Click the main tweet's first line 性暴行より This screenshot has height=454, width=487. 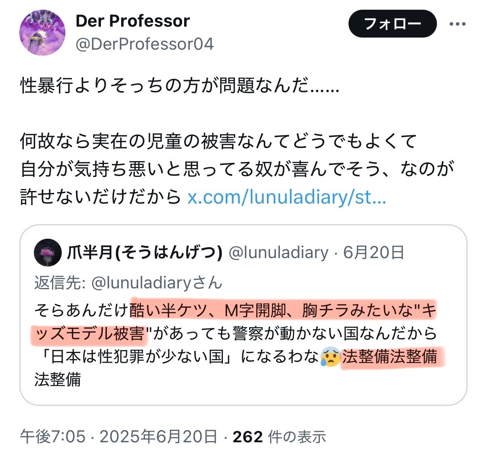pyautogui.click(x=180, y=85)
